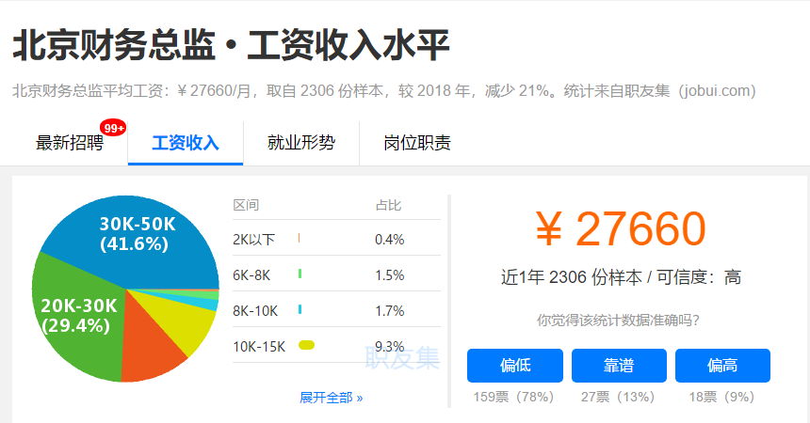810x423 pixels.
Task: Open the 岗位职责 tab
Action: [x=416, y=143]
